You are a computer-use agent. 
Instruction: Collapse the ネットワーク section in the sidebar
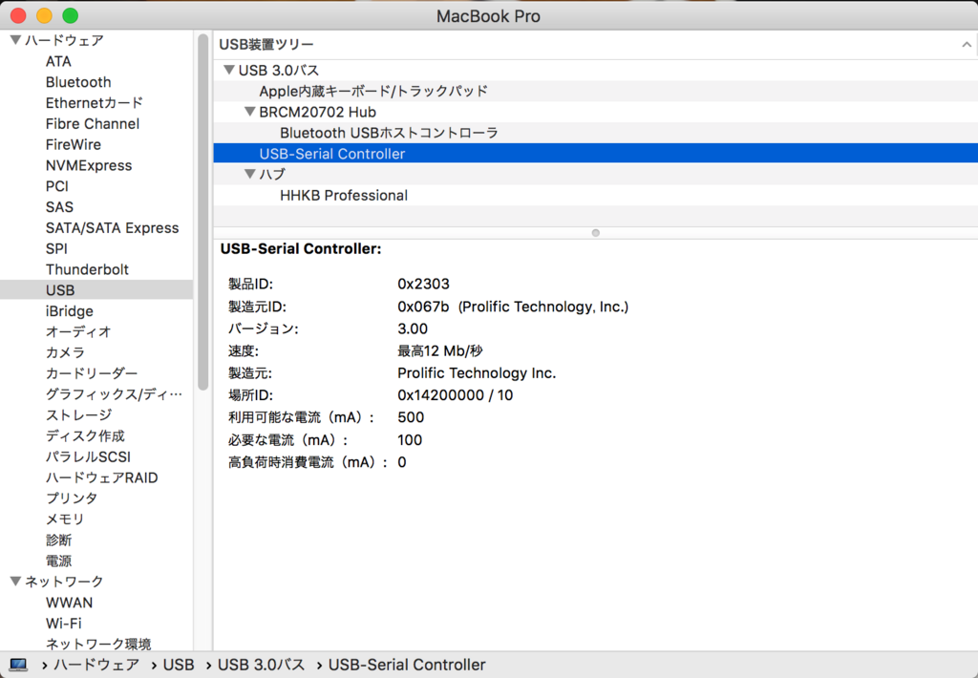click(x=15, y=582)
